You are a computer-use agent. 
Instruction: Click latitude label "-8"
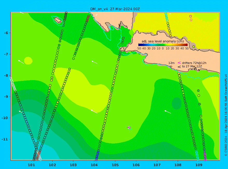[x=6, y=76]
